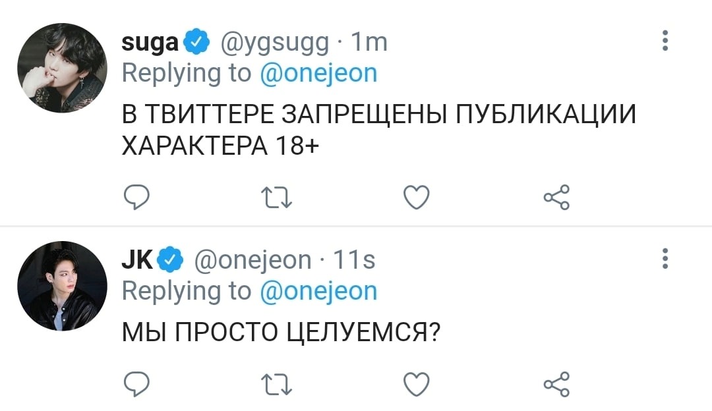Open more options menu on JK's tweet
The height and width of the screenshot is (411, 712).
pos(665,259)
